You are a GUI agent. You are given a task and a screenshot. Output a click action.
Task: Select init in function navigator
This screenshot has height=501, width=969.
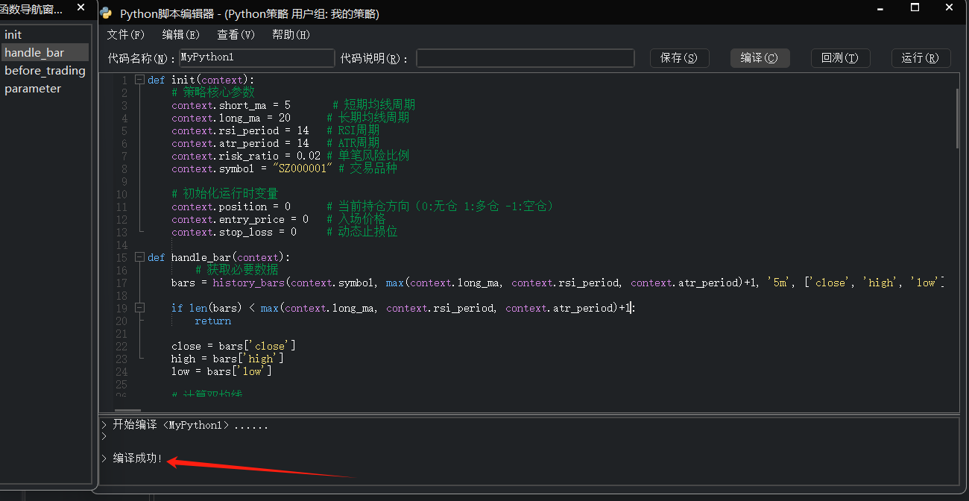[x=45, y=35]
